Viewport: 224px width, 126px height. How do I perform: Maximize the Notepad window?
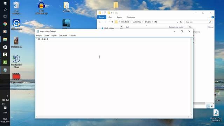pos(182,31)
